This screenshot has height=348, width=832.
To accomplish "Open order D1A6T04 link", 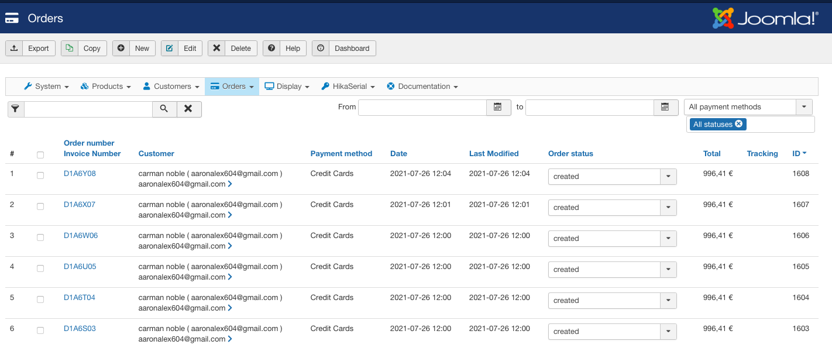I will click(79, 297).
